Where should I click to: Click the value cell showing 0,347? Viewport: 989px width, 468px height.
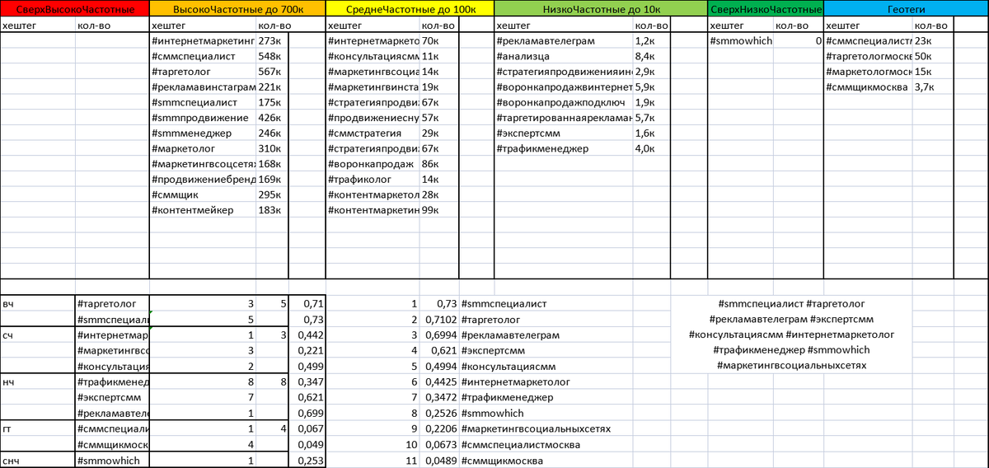point(307,382)
